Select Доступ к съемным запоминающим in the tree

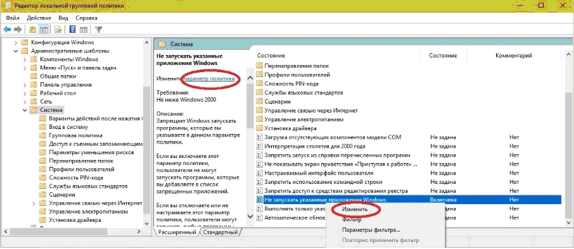96,144
